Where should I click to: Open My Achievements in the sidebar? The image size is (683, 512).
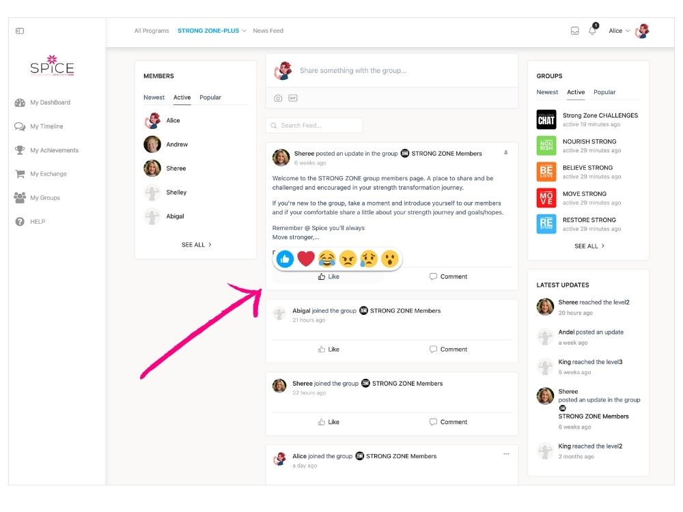click(54, 150)
